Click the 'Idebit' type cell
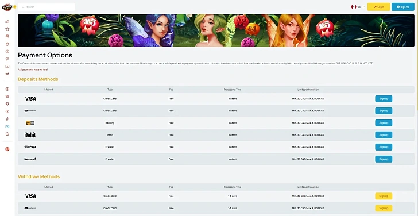Screen dimensions: 418x216 click(x=110, y=135)
